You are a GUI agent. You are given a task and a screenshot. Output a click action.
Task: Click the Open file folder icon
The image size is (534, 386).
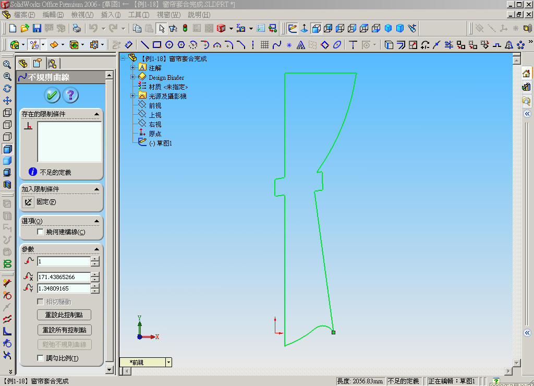25,28
